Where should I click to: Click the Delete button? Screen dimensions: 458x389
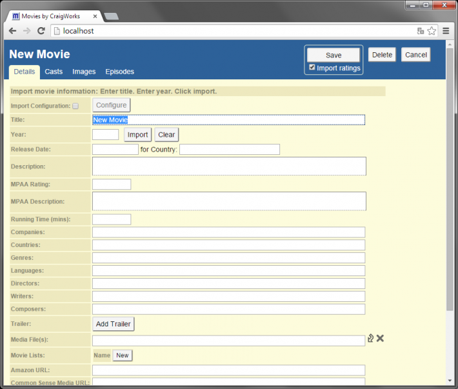coord(382,55)
